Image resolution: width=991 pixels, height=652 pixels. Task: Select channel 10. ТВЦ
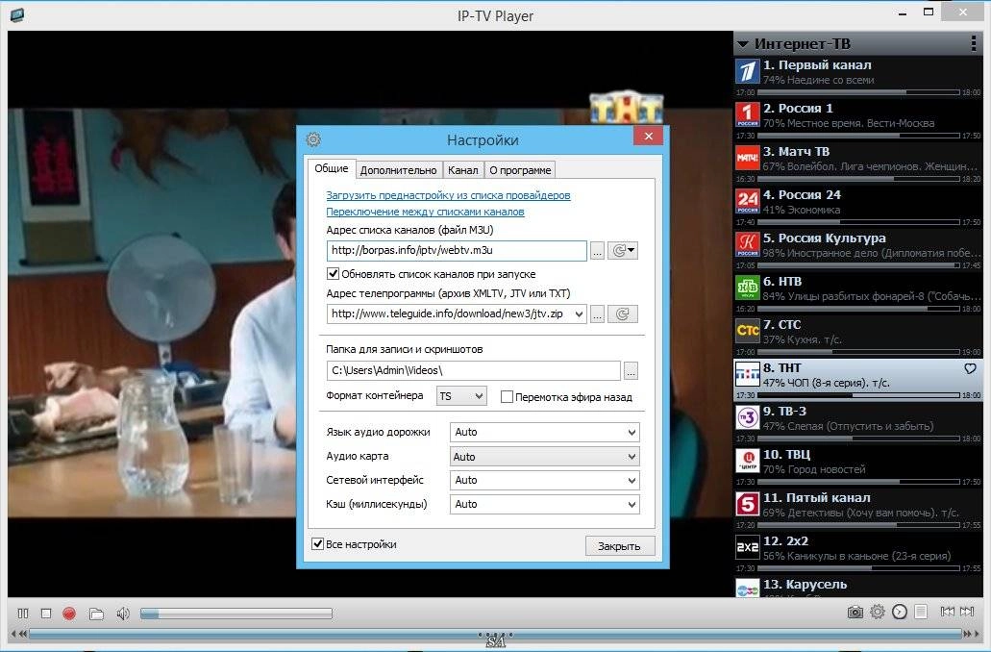click(858, 466)
